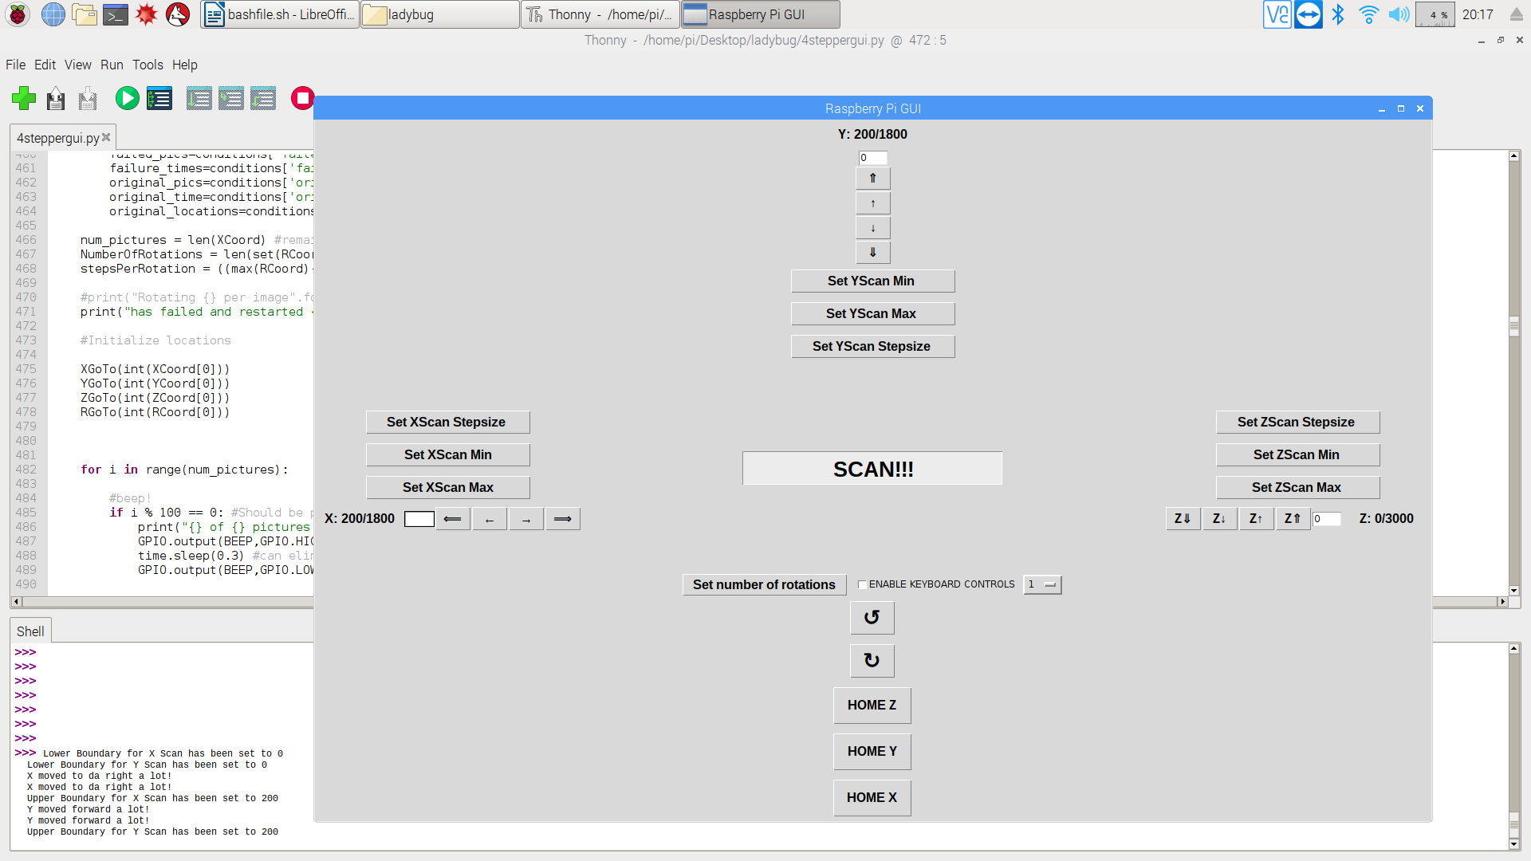
Task: Click the green Run script icon
Action: coord(127,98)
